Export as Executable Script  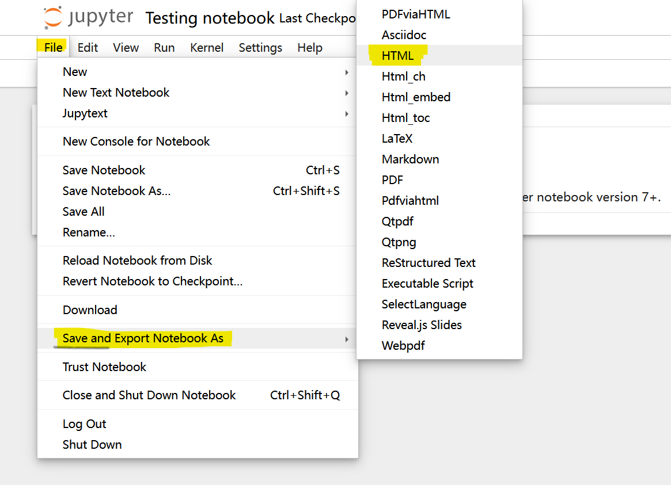(439, 284)
